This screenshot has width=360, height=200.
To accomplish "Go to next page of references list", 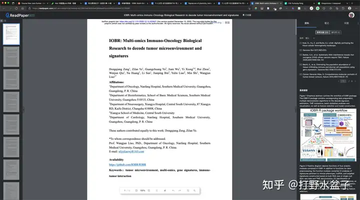I will tap(355, 81).
